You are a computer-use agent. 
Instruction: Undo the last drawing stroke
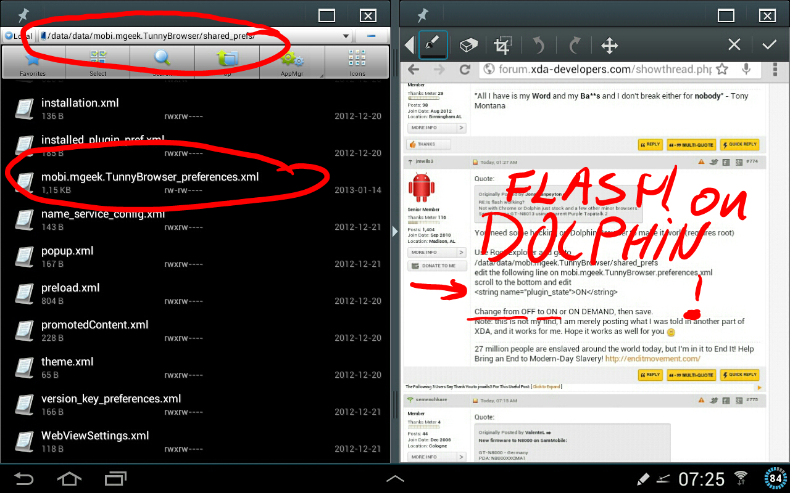click(538, 45)
